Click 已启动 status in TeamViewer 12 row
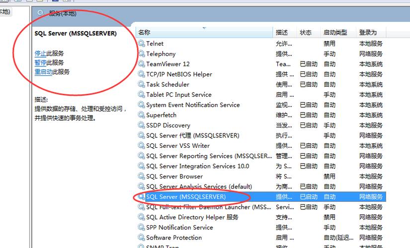The width and height of the screenshot is (410, 248). (309, 64)
